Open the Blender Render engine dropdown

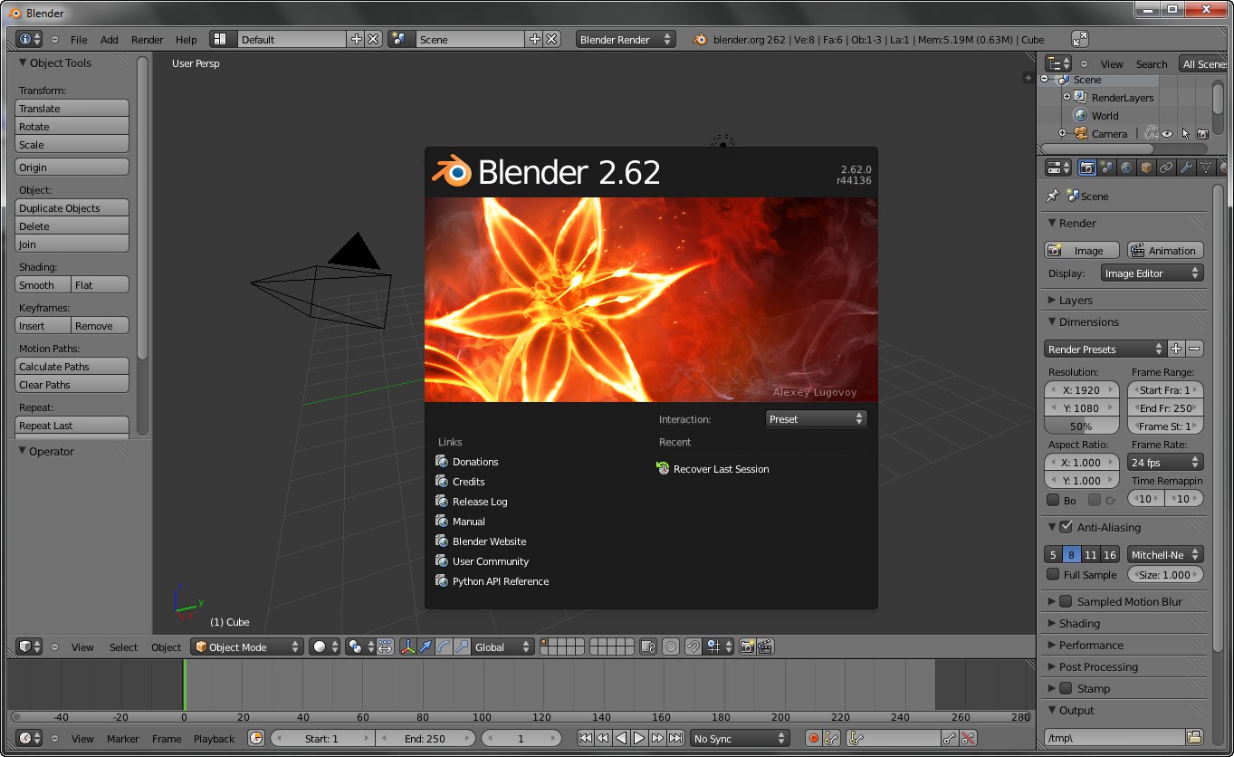[x=626, y=39]
